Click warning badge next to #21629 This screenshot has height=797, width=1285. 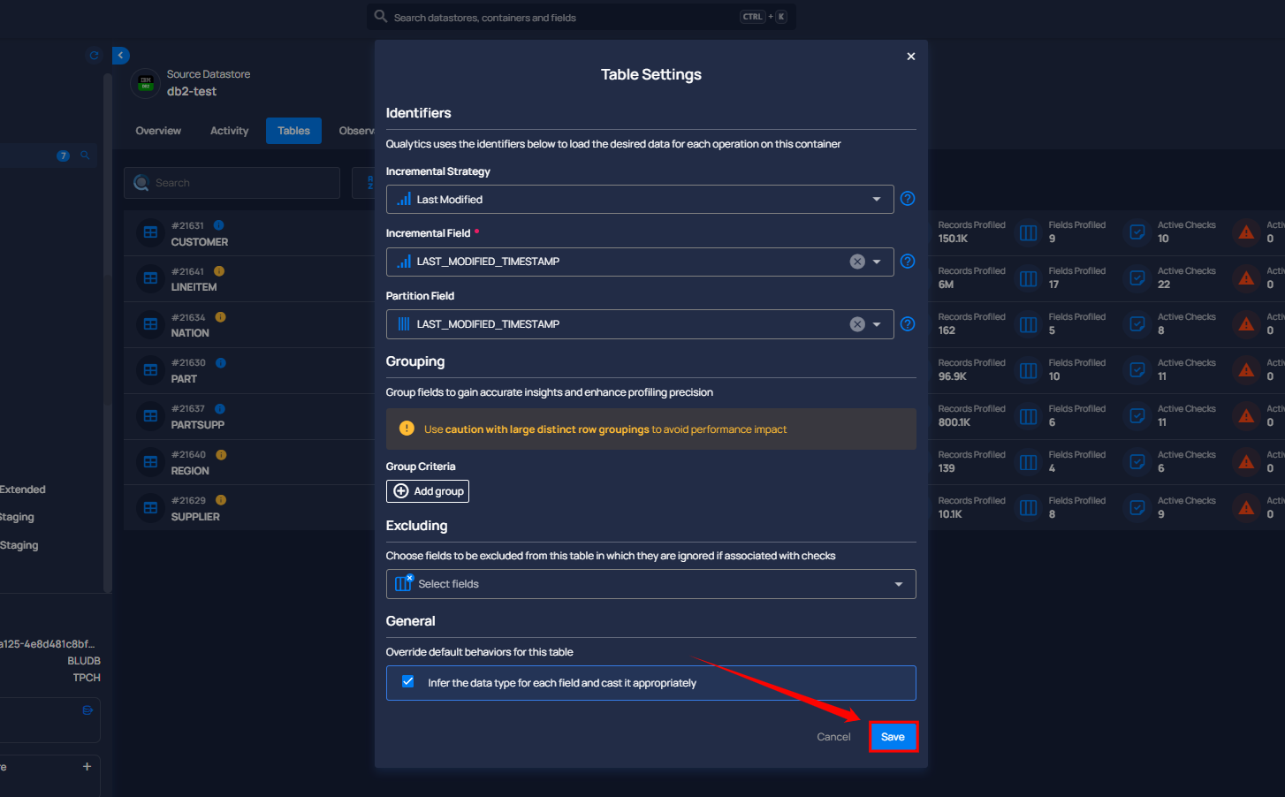point(221,500)
